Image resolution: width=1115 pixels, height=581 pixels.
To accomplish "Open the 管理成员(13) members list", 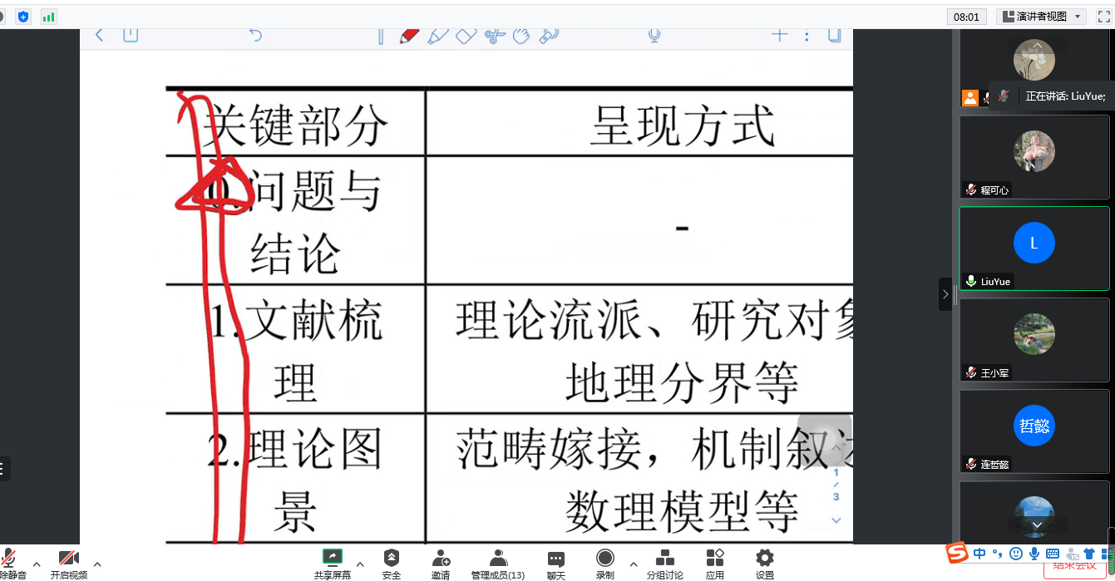I will (497, 564).
